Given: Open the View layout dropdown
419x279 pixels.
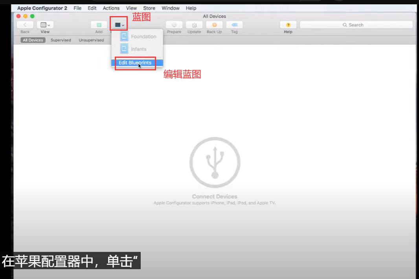Looking at the screenshot, I should click(45, 25).
